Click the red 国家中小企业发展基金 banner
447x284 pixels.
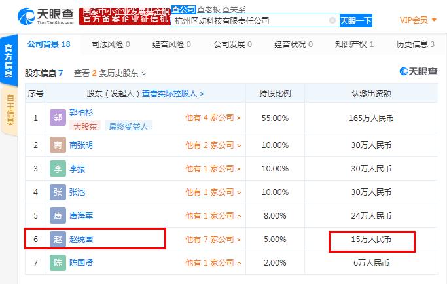125,16
